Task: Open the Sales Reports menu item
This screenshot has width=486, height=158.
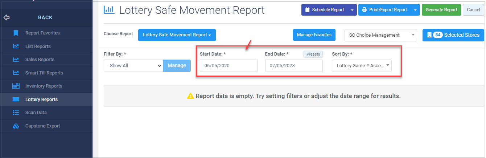Action: pos(40,60)
